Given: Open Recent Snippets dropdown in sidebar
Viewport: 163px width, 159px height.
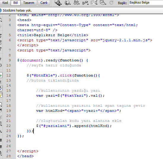Looking at the screenshot, I should point(1,124).
